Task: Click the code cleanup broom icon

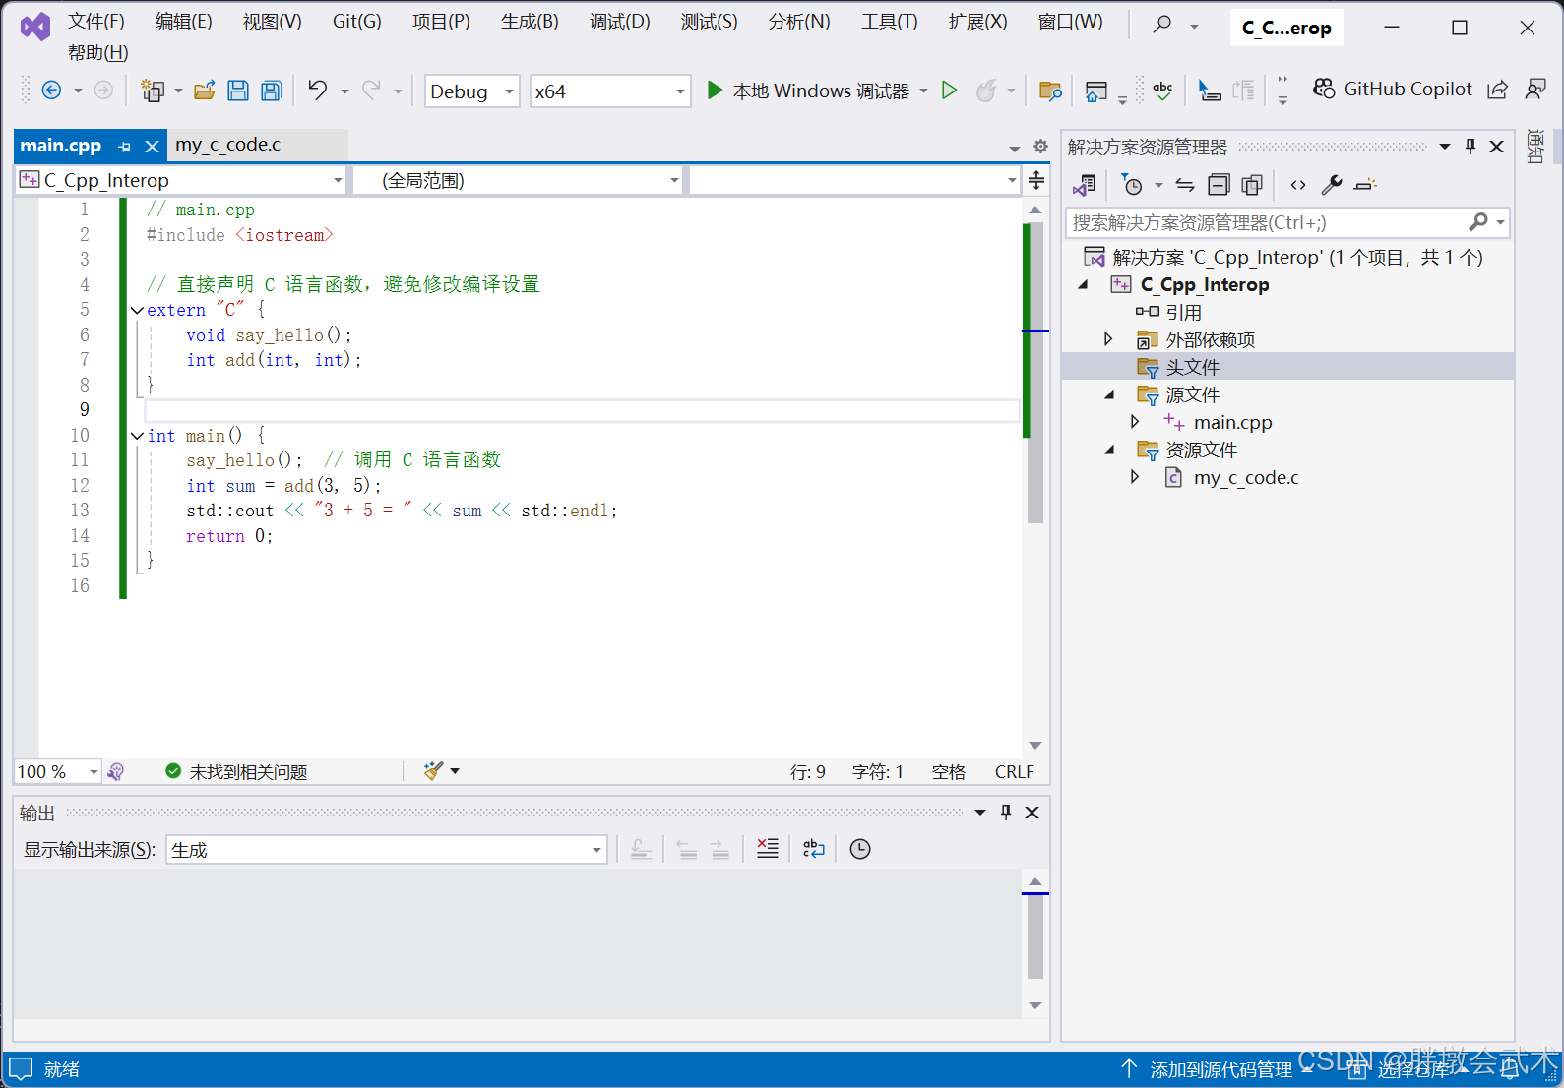Action: (434, 771)
